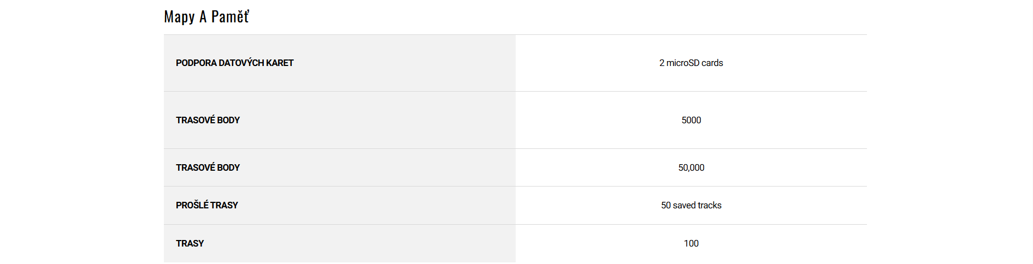The image size is (1033, 264).
Task: Click the "PROŠLÉ TRASY" row label
Action: (206, 206)
